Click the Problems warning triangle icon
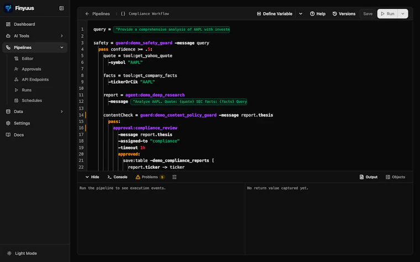 pyautogui.click(x=138, y=177)
